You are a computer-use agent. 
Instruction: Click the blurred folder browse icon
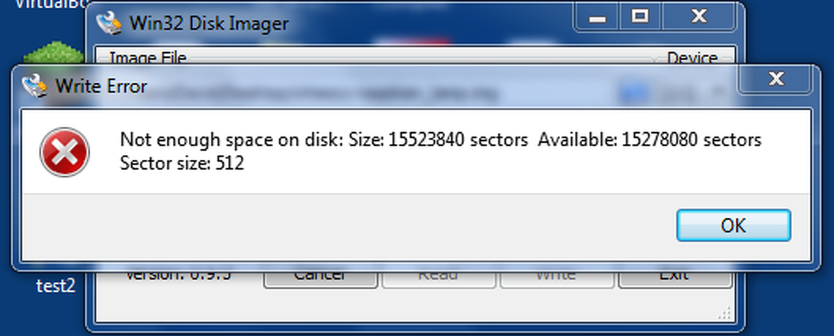click(x=629, y=93)
